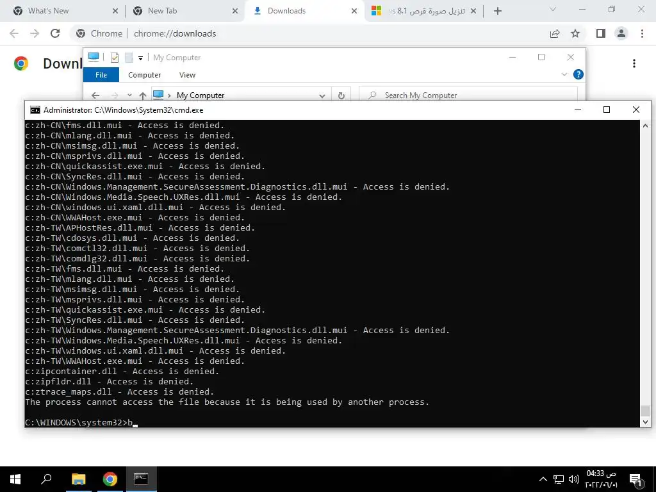656x492 pixels.
Task: Go back in My Computer explorer
Action: click(95, 95)
